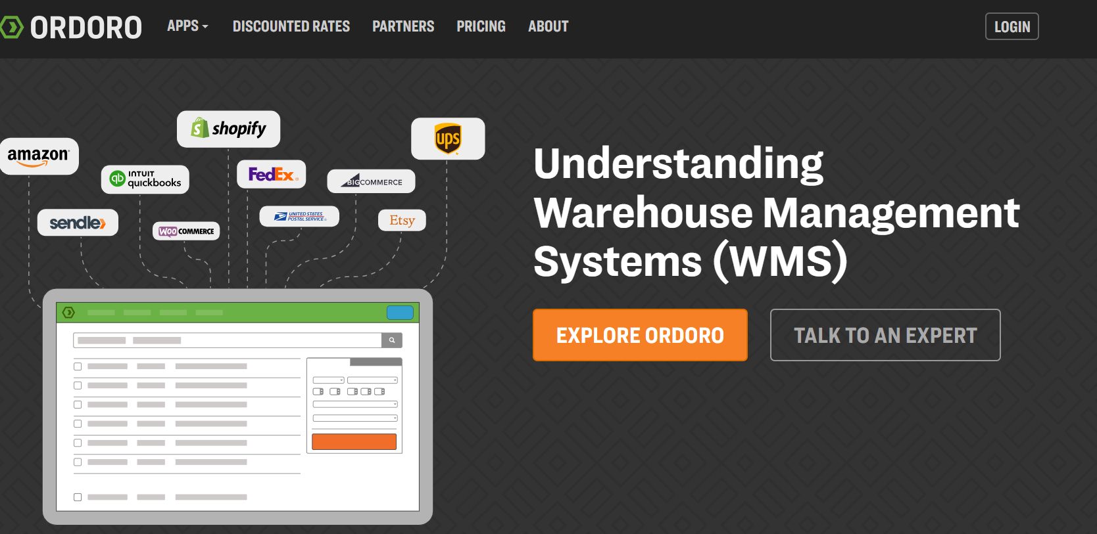This screenshot has width=1097, height=534.
Task: Click the BigCommerce logo badge
Action: click(371, 181)
